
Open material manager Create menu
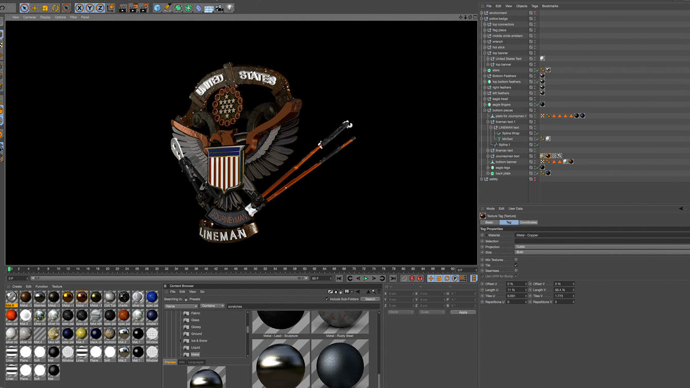point(17,286)
